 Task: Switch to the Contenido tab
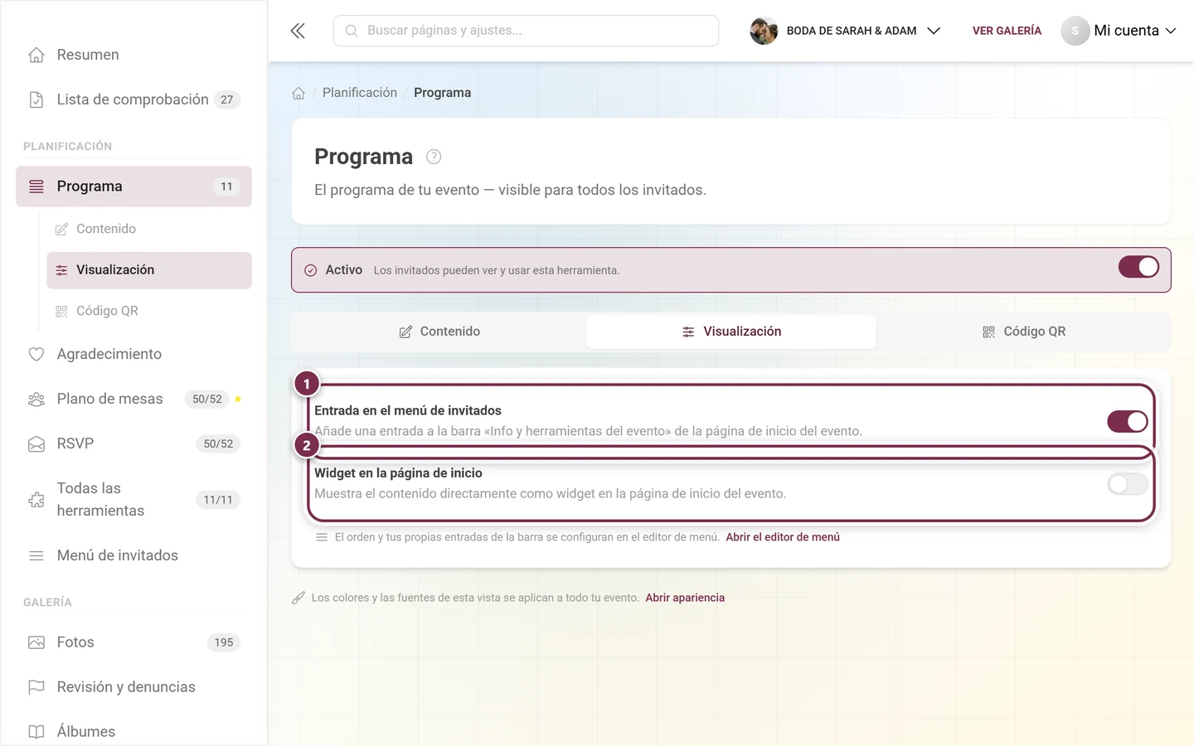coord(439,332)
